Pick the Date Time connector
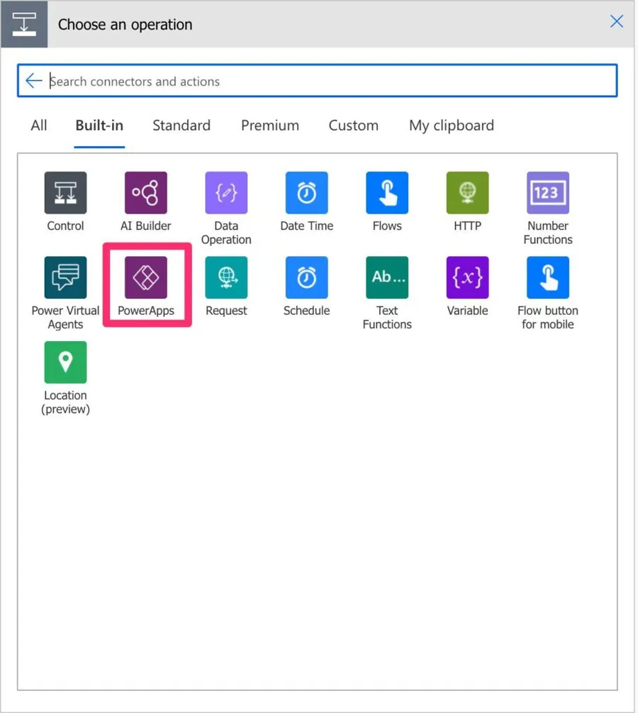Screen dimensions: 638x713 (x=306, y=193)
